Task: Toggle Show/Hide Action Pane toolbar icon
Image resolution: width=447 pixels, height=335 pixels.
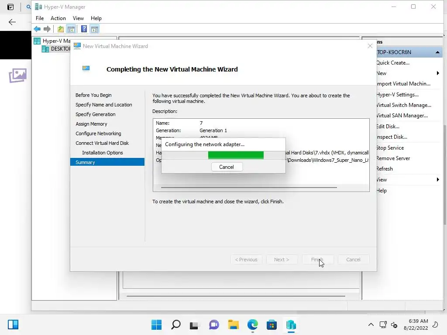Action: pos(95,29)
